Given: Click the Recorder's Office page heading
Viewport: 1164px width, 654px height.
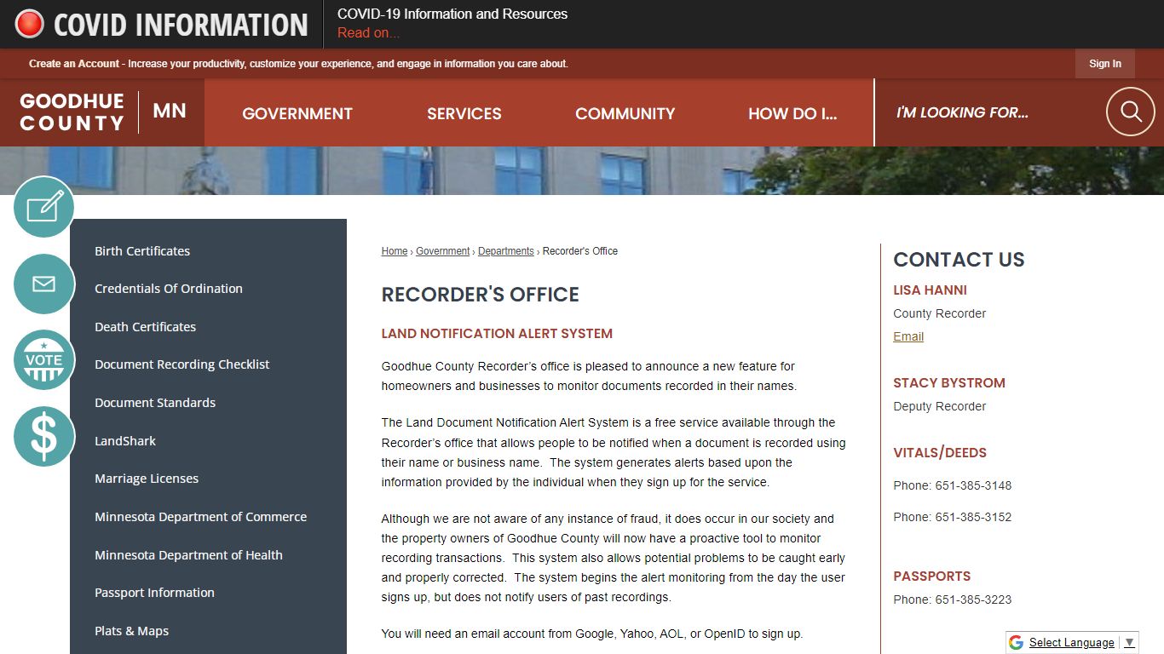Looking at the screenshot, I should click(x=481, y=295).
